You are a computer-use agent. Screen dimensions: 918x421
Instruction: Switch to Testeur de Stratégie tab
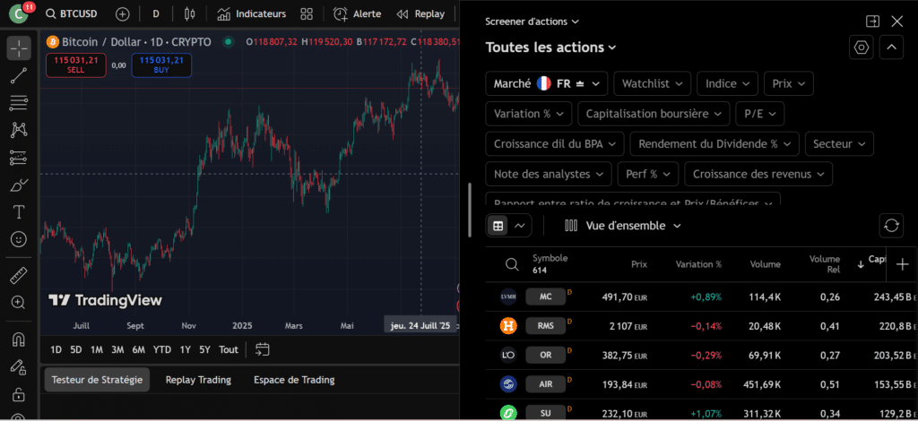97,380
